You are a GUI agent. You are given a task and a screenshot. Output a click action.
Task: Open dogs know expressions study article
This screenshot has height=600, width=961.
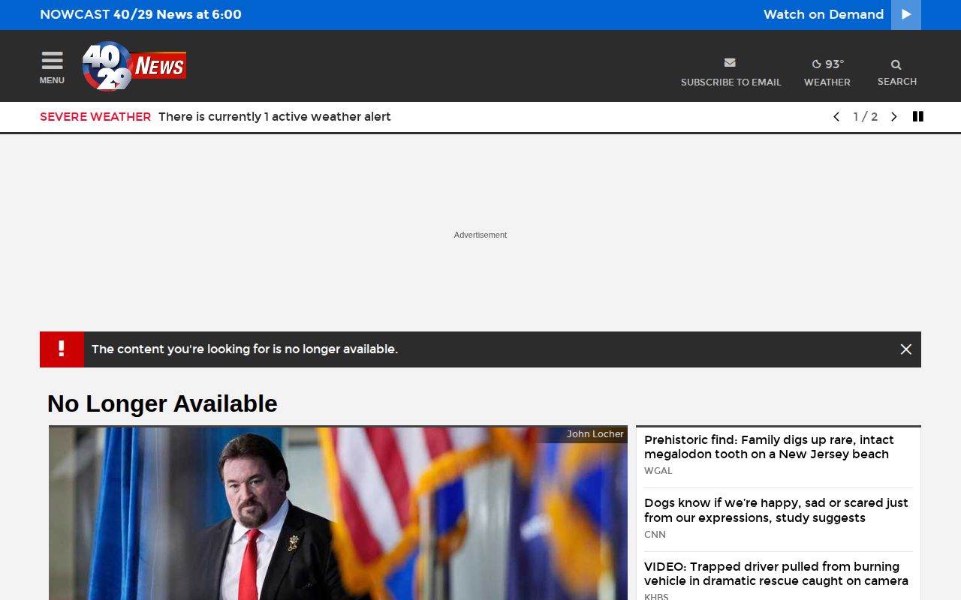tap(776, 511)
